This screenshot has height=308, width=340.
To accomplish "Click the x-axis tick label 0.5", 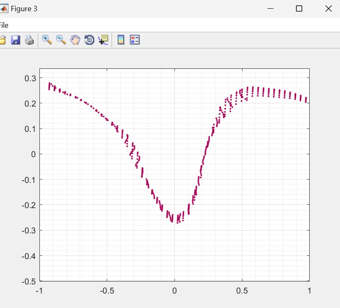I will 242,291.
